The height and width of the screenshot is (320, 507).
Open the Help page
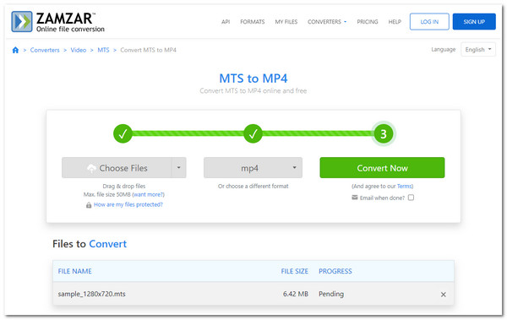395,22
